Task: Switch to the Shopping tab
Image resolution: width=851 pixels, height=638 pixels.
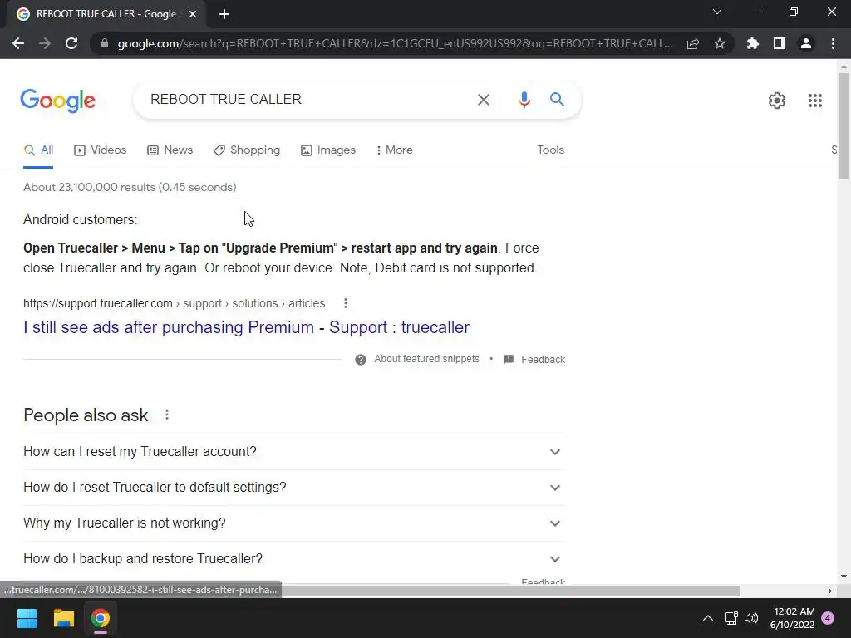Action: [x=247, y=150]
